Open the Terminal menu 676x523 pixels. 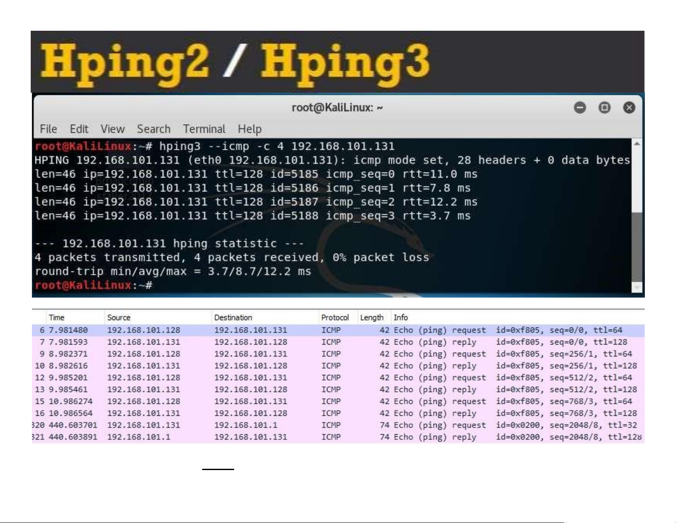[x=204, y=129]
